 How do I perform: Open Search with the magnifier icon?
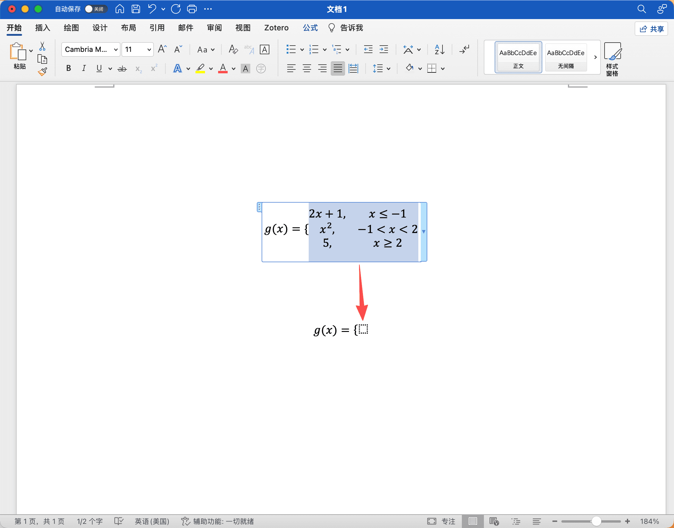641,9
